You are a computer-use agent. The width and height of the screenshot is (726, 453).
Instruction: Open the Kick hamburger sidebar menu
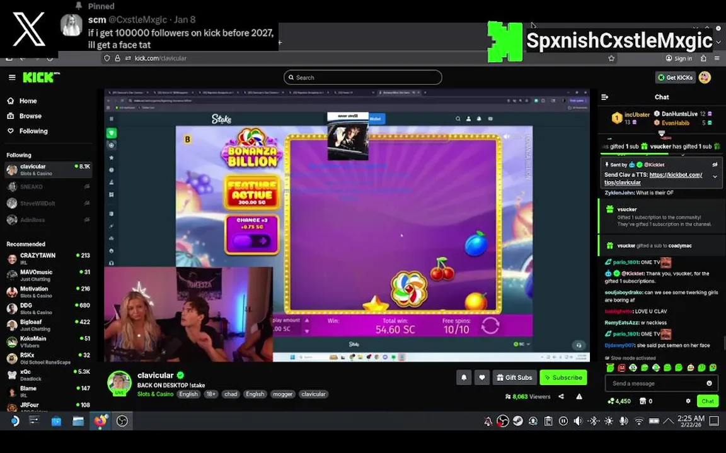(12, 77)
